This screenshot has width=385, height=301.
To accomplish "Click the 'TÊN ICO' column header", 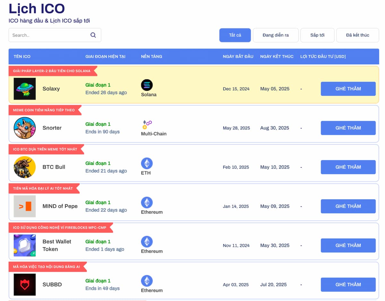I will click(x=22, y=57).
